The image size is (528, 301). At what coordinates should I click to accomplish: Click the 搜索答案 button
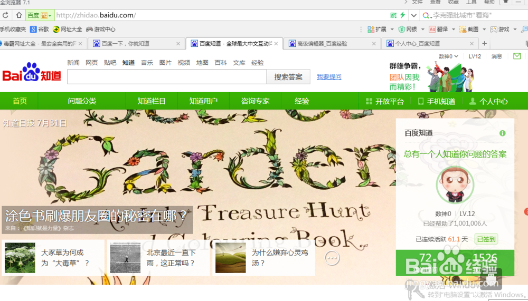[x=288, y=77]
